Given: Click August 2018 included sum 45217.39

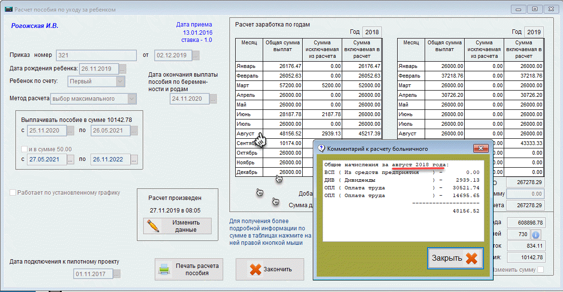Looking at the screenshot, I should tap(362, 133).
